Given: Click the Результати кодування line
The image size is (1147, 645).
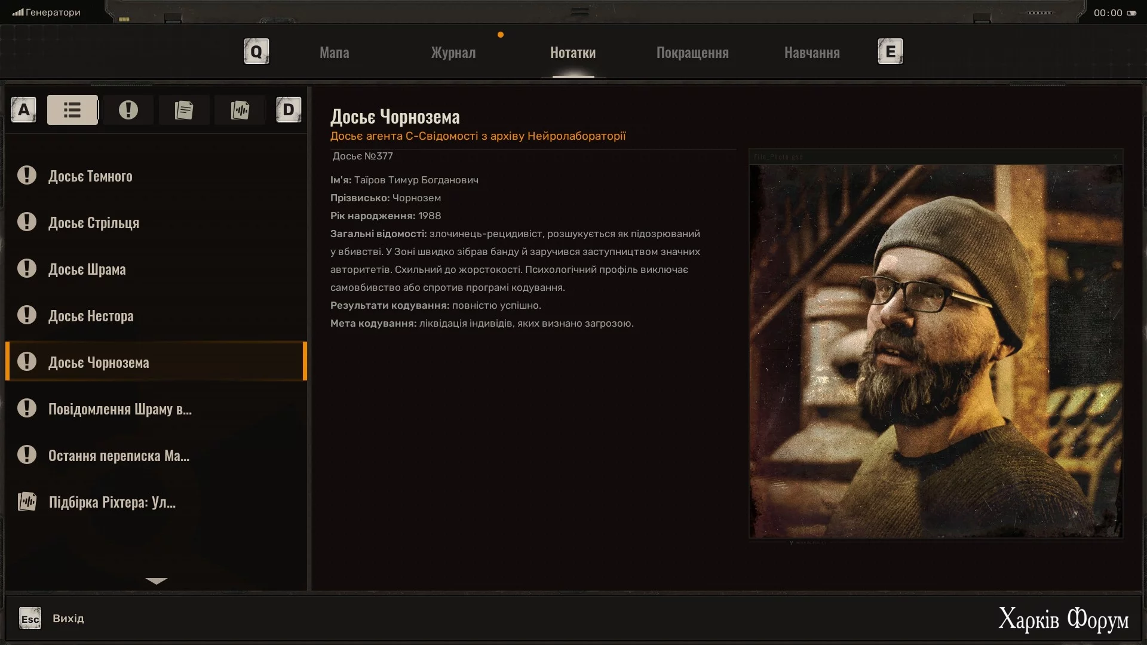Looking at the screenshot, I should pos(436,305).
